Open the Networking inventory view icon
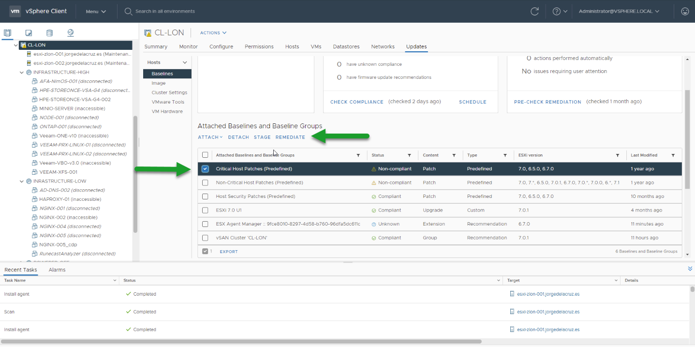Screen dimensions: 695x347 (x=71, y=33)
